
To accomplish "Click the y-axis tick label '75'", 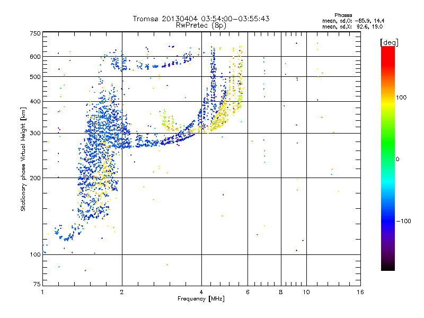I will click(x=37, y=284).
